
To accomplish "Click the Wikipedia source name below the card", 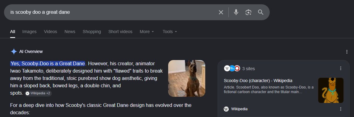I will click(239, 109).
